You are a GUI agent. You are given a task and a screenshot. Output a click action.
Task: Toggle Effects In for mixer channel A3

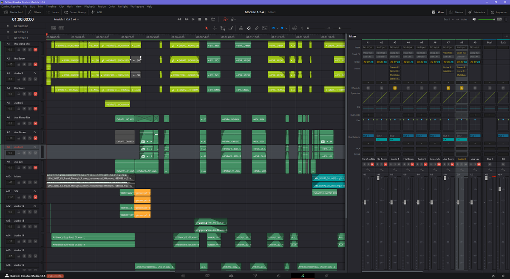click(x=395, y=88)
